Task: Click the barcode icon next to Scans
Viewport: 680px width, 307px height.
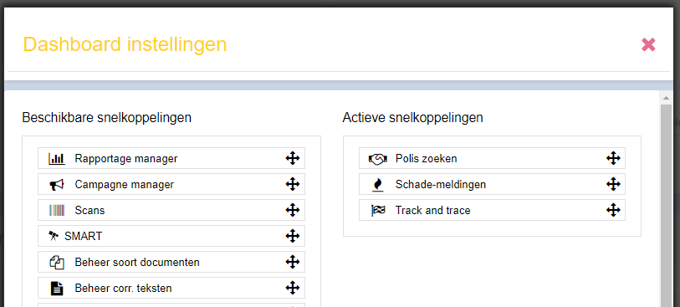Action: [x=57, y=211]
